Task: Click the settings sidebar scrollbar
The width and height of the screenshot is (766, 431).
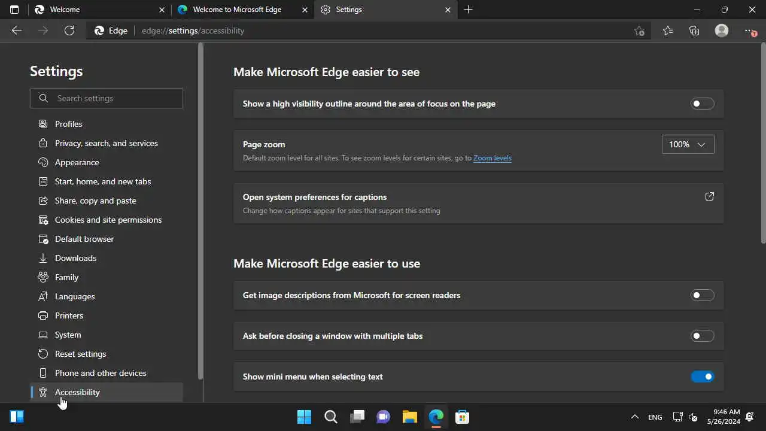Action: [200, 212]
